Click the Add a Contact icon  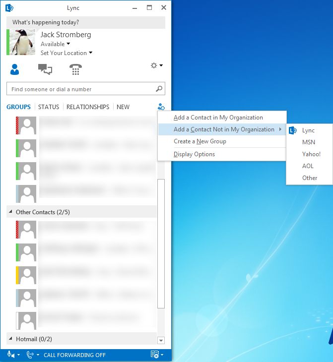161,107
